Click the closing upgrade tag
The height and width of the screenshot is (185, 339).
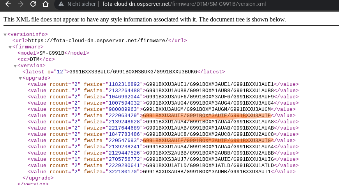[38, 178]
